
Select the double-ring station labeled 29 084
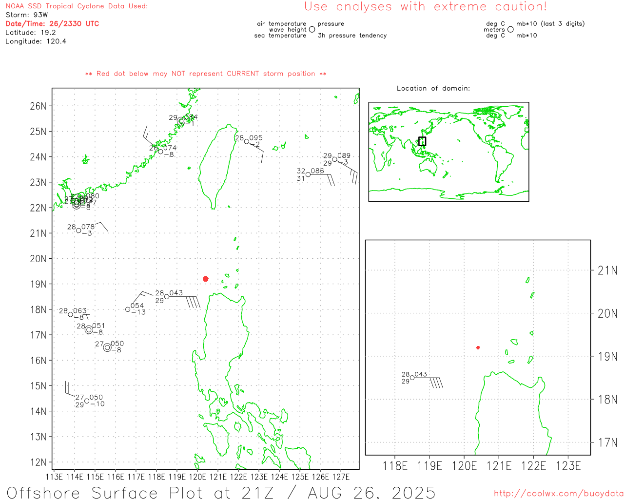[x=181, y=121]
